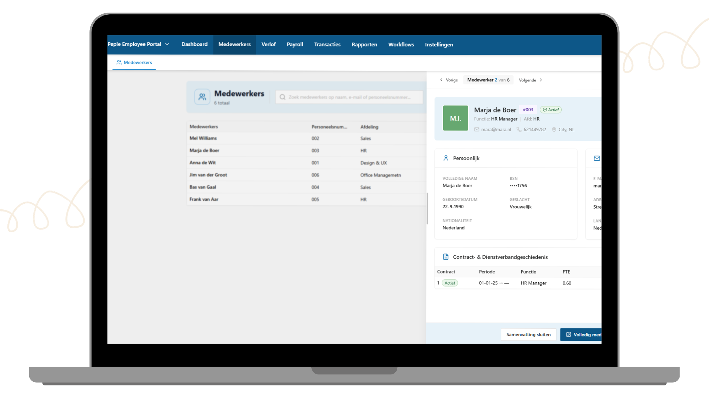Viewport: 709px width, 398px height.
Task: Click the phone icon beside 621449782
Action: click(x=519, y=130)
